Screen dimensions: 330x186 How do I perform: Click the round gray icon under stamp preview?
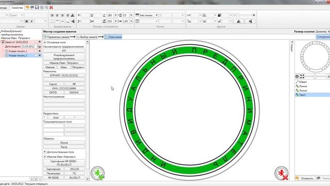pos(297,76)
